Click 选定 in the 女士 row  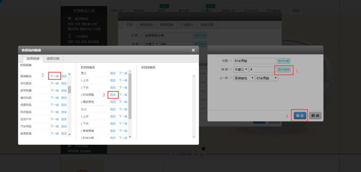113,109
